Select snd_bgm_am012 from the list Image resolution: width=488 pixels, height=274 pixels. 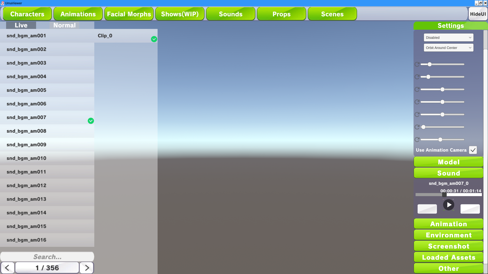coord(26,185)
